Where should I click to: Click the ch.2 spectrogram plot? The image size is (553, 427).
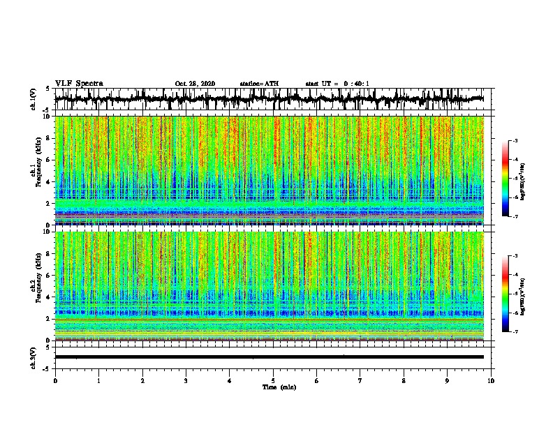tap(270, 286)
